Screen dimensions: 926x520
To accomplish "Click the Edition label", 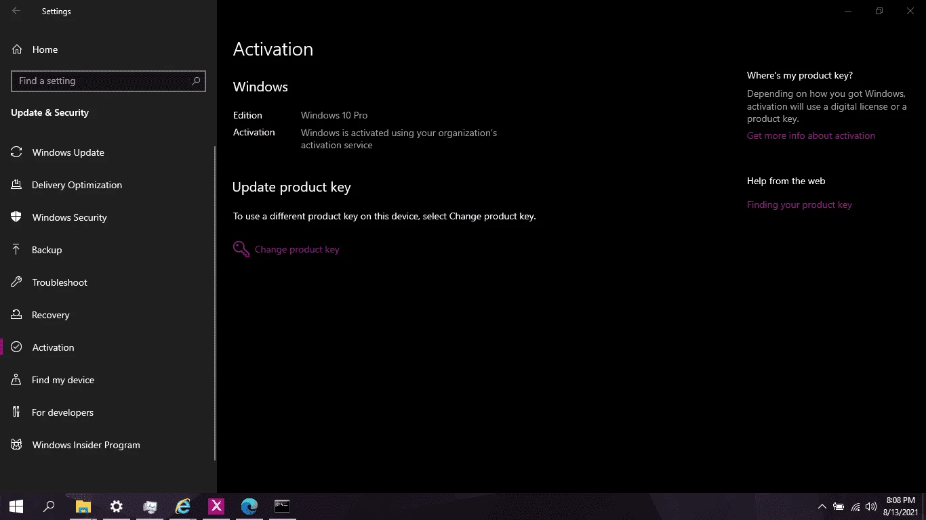I will 247,115.
